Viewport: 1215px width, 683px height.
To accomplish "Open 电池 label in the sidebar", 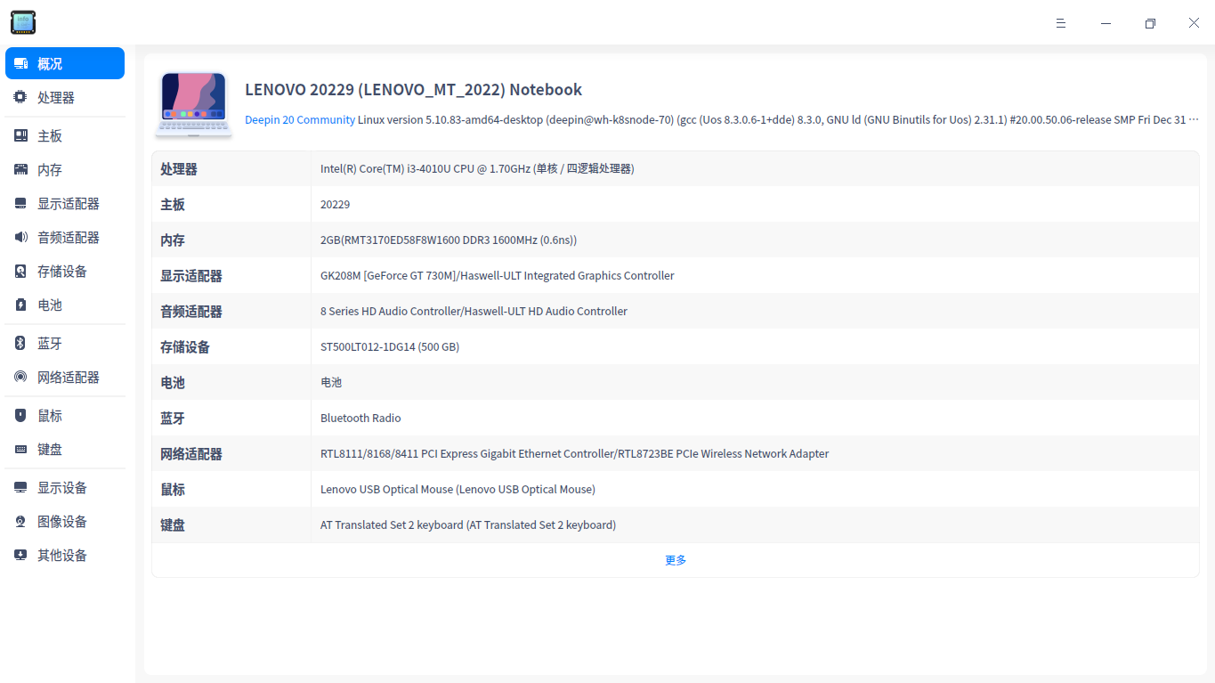I will (x=50, y=305).
